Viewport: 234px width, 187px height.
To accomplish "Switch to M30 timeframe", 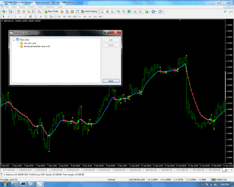I will pos(75,16).
